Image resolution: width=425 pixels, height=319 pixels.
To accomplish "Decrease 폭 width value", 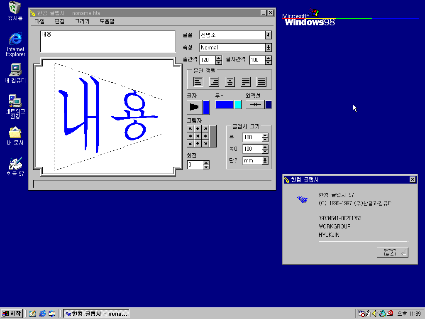I will (265, 140).
